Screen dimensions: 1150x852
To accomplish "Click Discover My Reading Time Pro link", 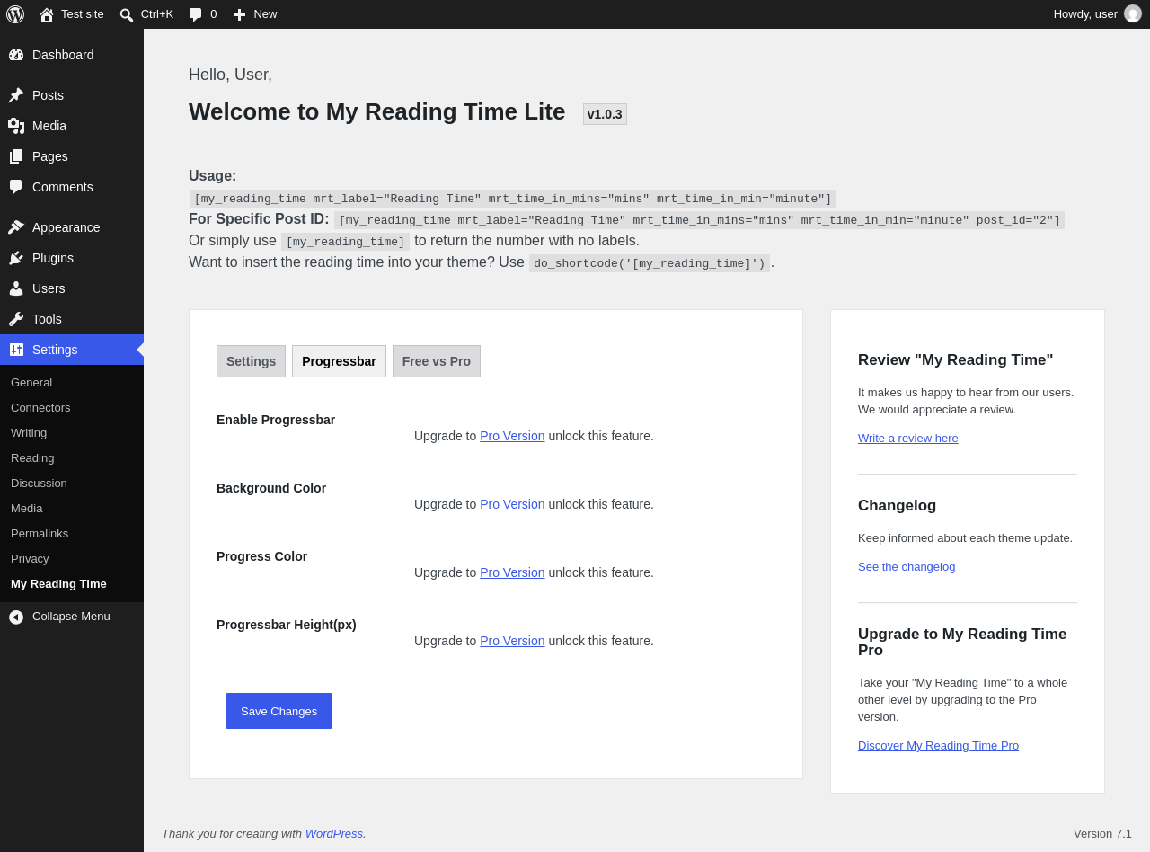I will 938,745.
